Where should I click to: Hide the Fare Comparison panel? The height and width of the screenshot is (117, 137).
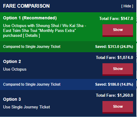tap(127, 6)
